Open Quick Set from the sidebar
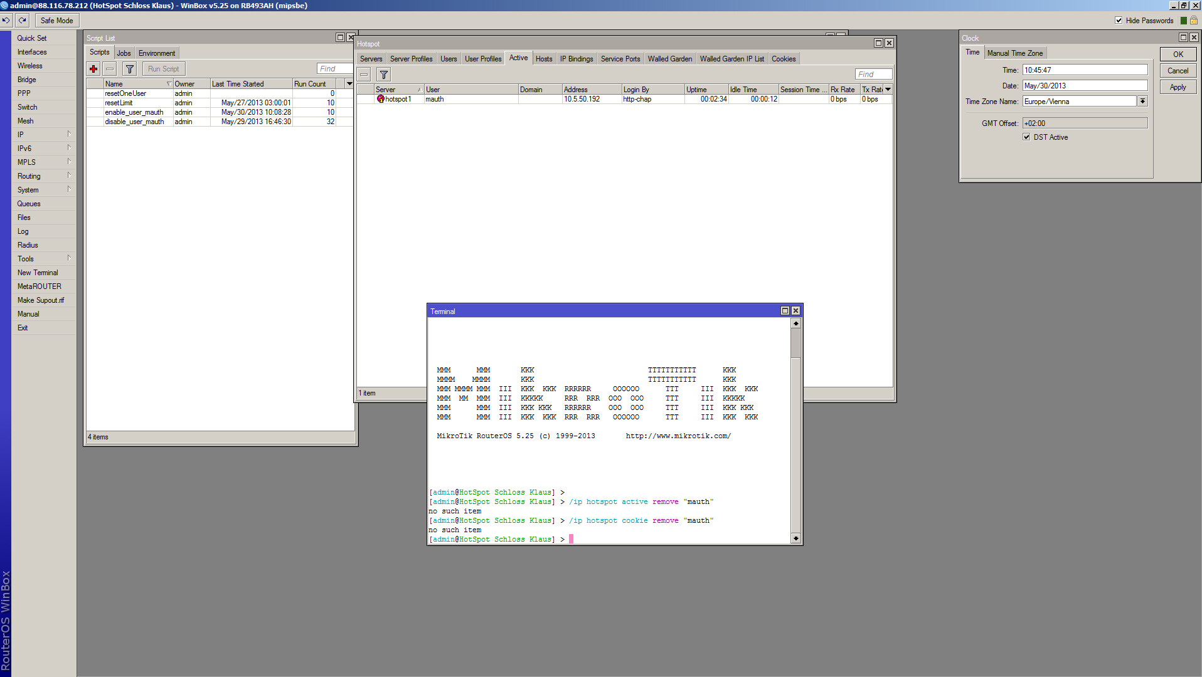 click(43, 38)
